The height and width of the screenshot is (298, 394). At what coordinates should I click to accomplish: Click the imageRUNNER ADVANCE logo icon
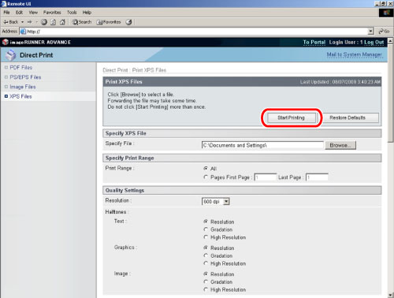point(5,42)
